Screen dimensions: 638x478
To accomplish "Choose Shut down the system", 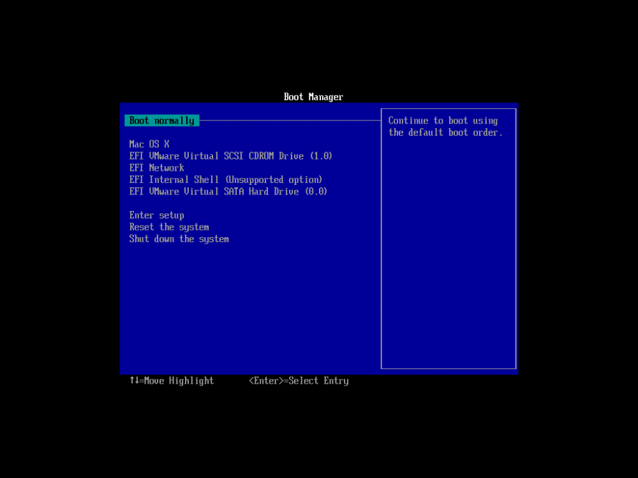I will tap(179, 239).
